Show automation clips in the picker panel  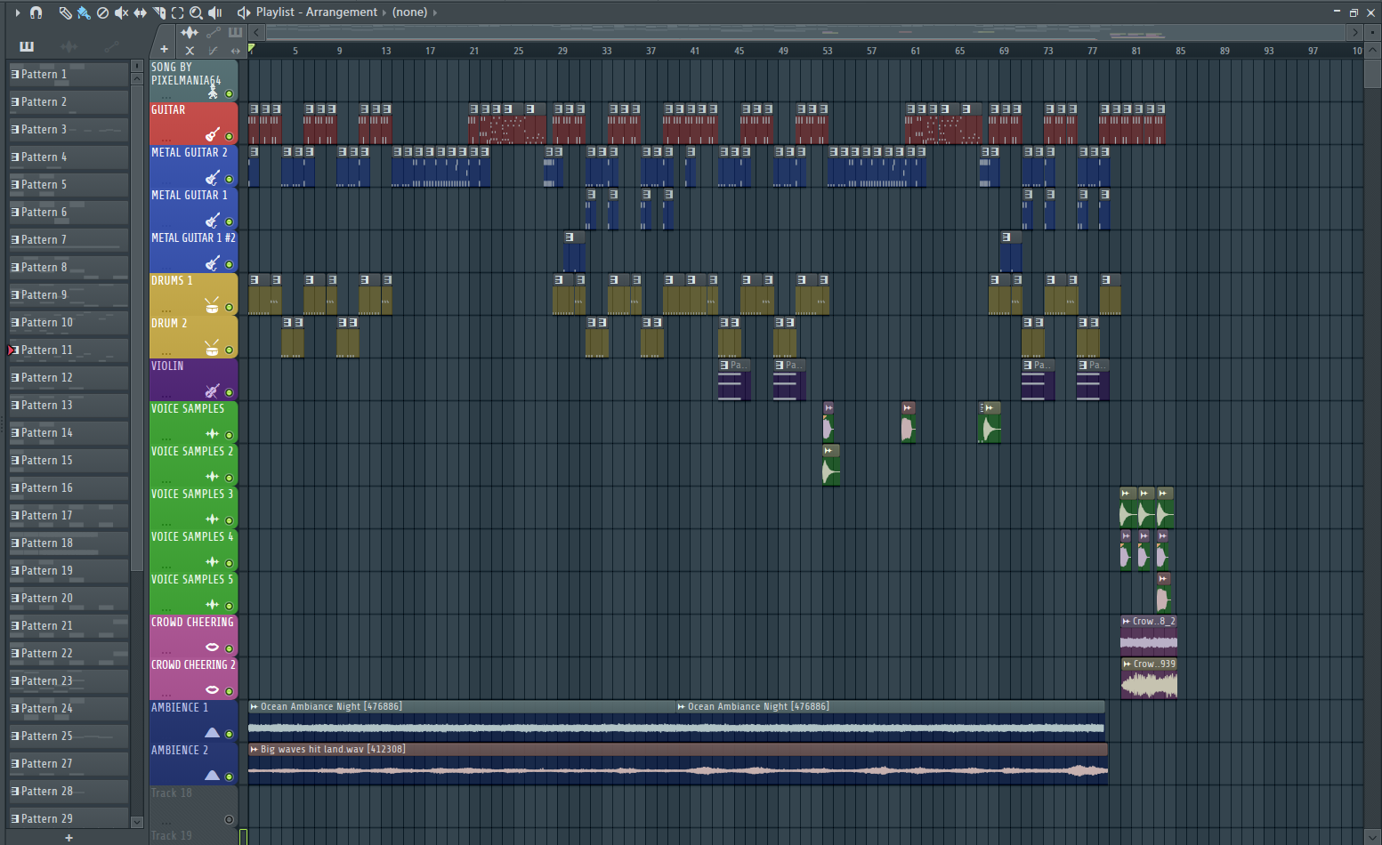pos(111,46)
